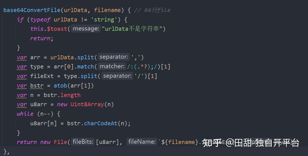Click the filename parameter in the signature
308x156 pixels.
click(107, 10)
